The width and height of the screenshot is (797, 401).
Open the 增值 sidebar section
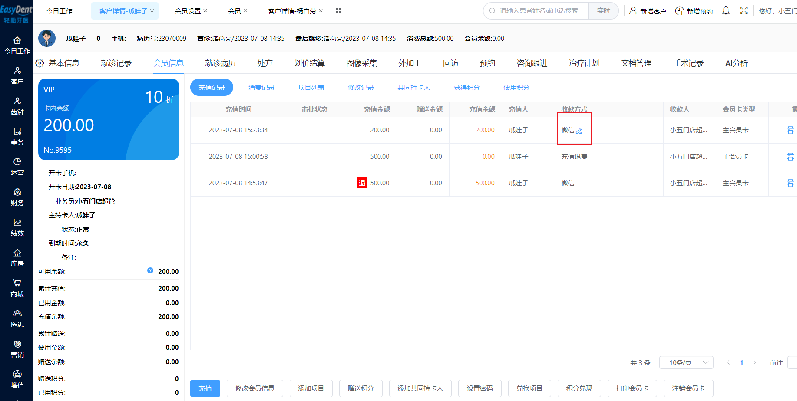pyautogui.click(x=17, y=379)
